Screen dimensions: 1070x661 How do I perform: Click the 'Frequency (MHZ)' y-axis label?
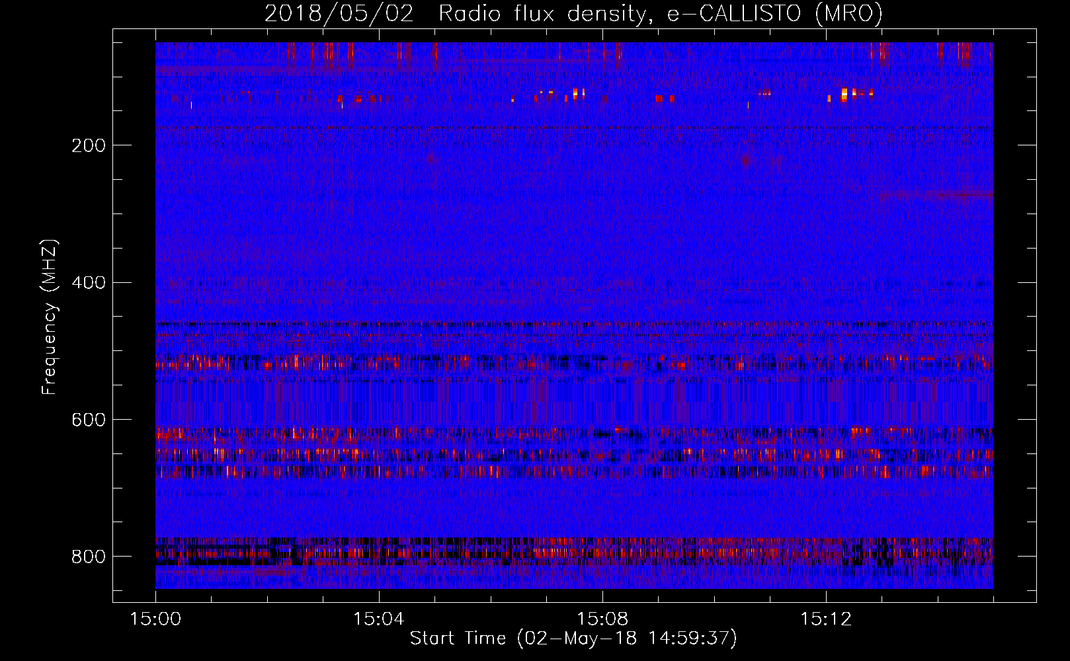click(50, 317)
